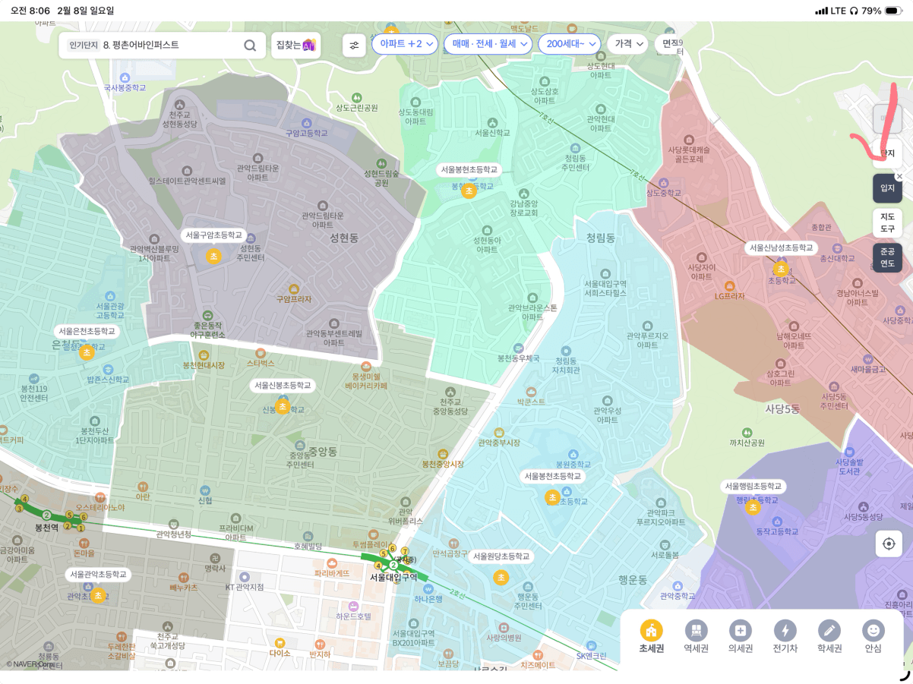
Task: Open the 가격 price filter dropdown
Action: (x=627, y=44)
